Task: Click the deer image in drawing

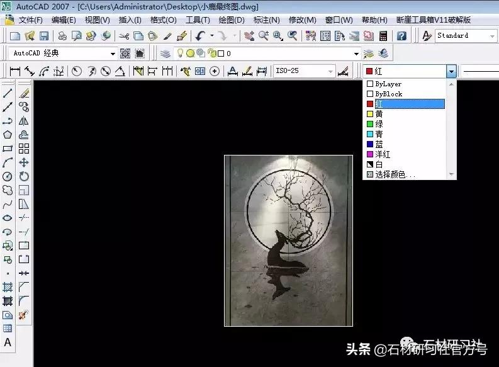Action: pos(288,240)
